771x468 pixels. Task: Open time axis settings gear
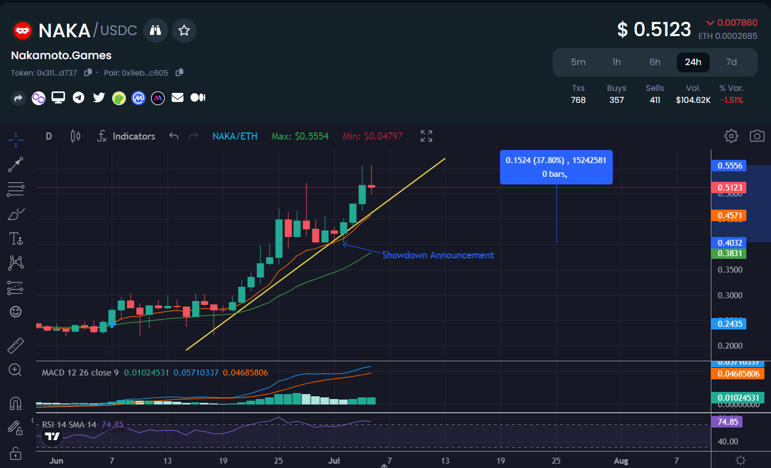point(740,460)
